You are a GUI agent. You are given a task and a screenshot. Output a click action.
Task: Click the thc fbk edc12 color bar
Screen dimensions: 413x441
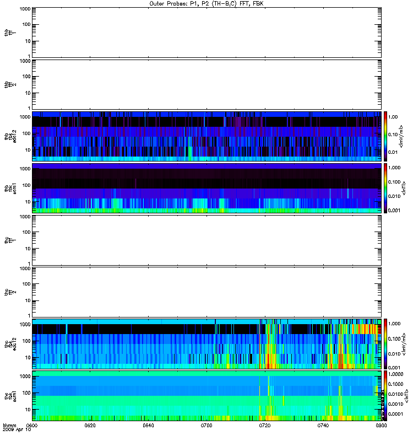pos(385,344)
